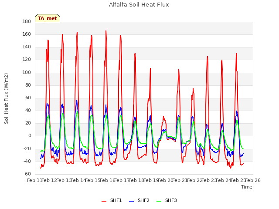Click the Feb 23 x-axis tick label
The image size is (279, 209).
209,181
